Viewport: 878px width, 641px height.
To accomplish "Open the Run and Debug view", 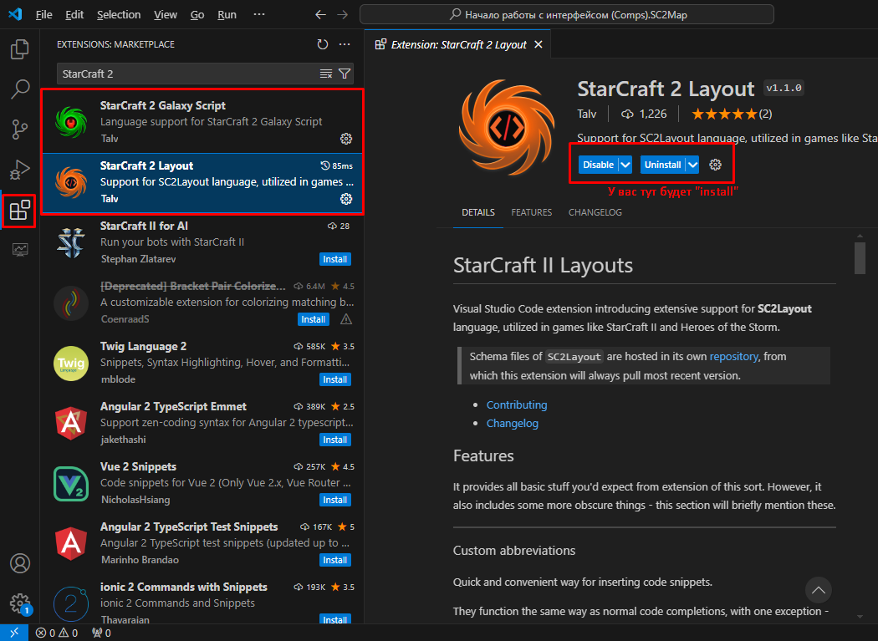I will tap(19, 170).
